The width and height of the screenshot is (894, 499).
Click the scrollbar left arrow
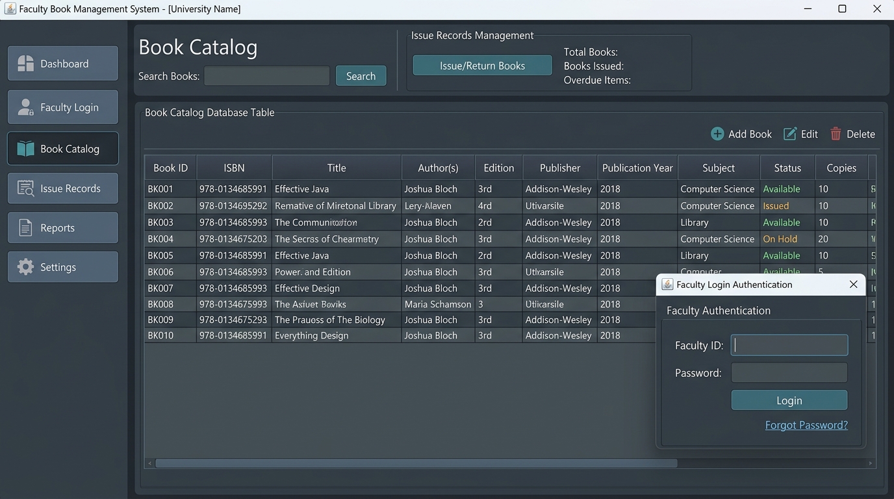[x=149, y=463]
